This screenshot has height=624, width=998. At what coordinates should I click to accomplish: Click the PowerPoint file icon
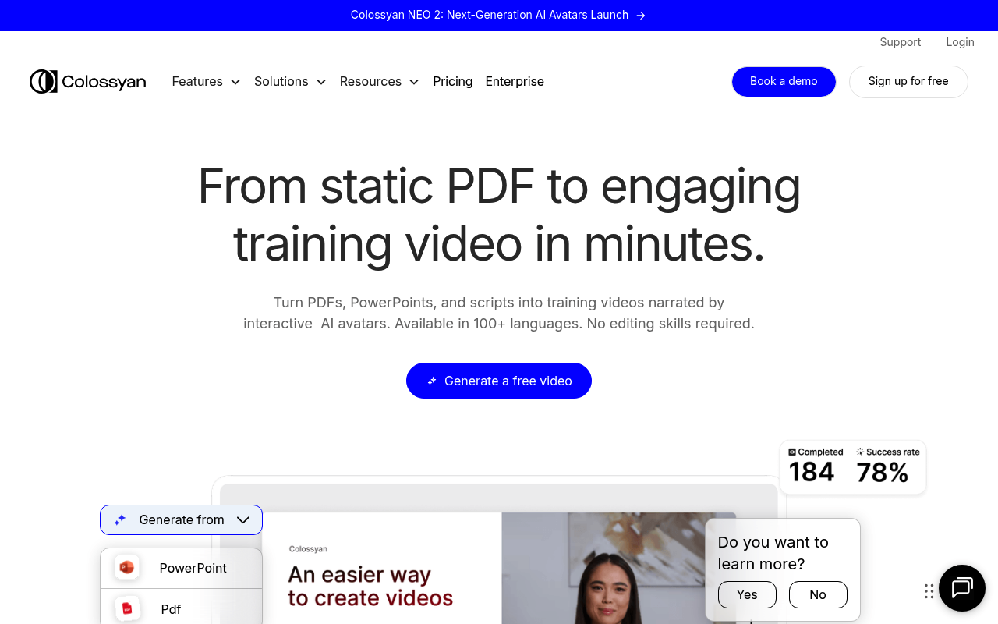(127, 567)
